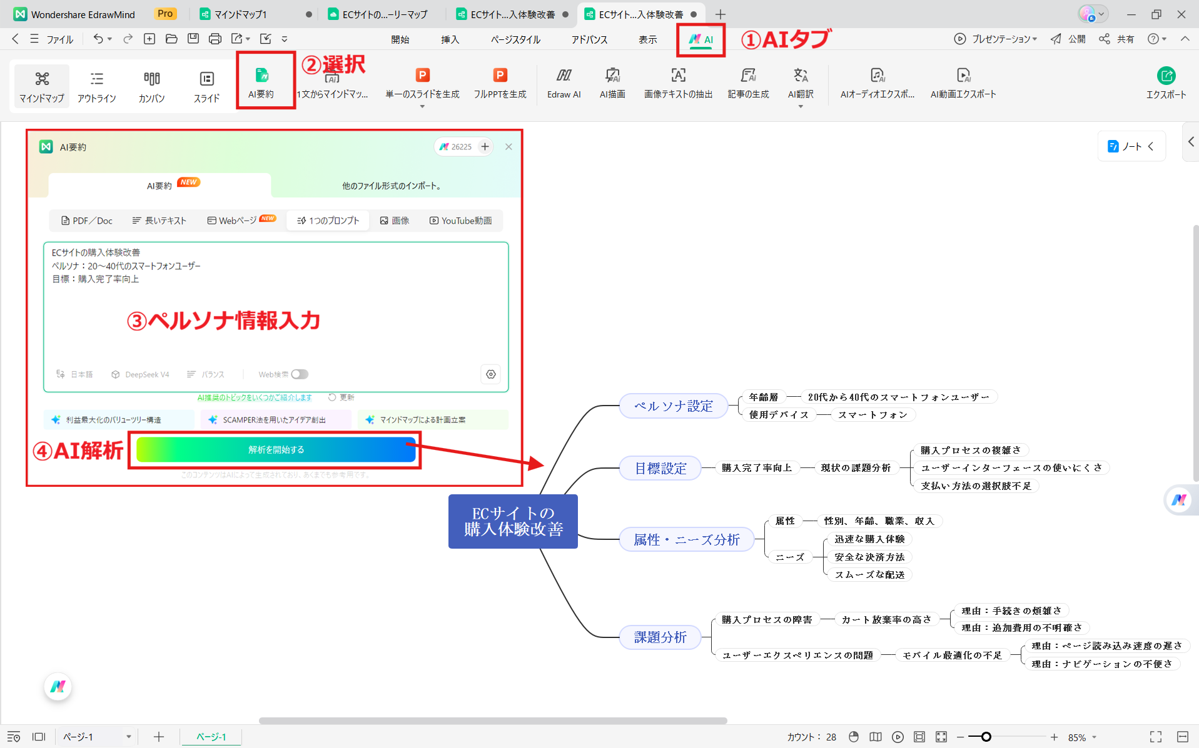Viewport: 1199px width, 748px height.
Task: Click 解析を開始する button
Action: [276, 449]
